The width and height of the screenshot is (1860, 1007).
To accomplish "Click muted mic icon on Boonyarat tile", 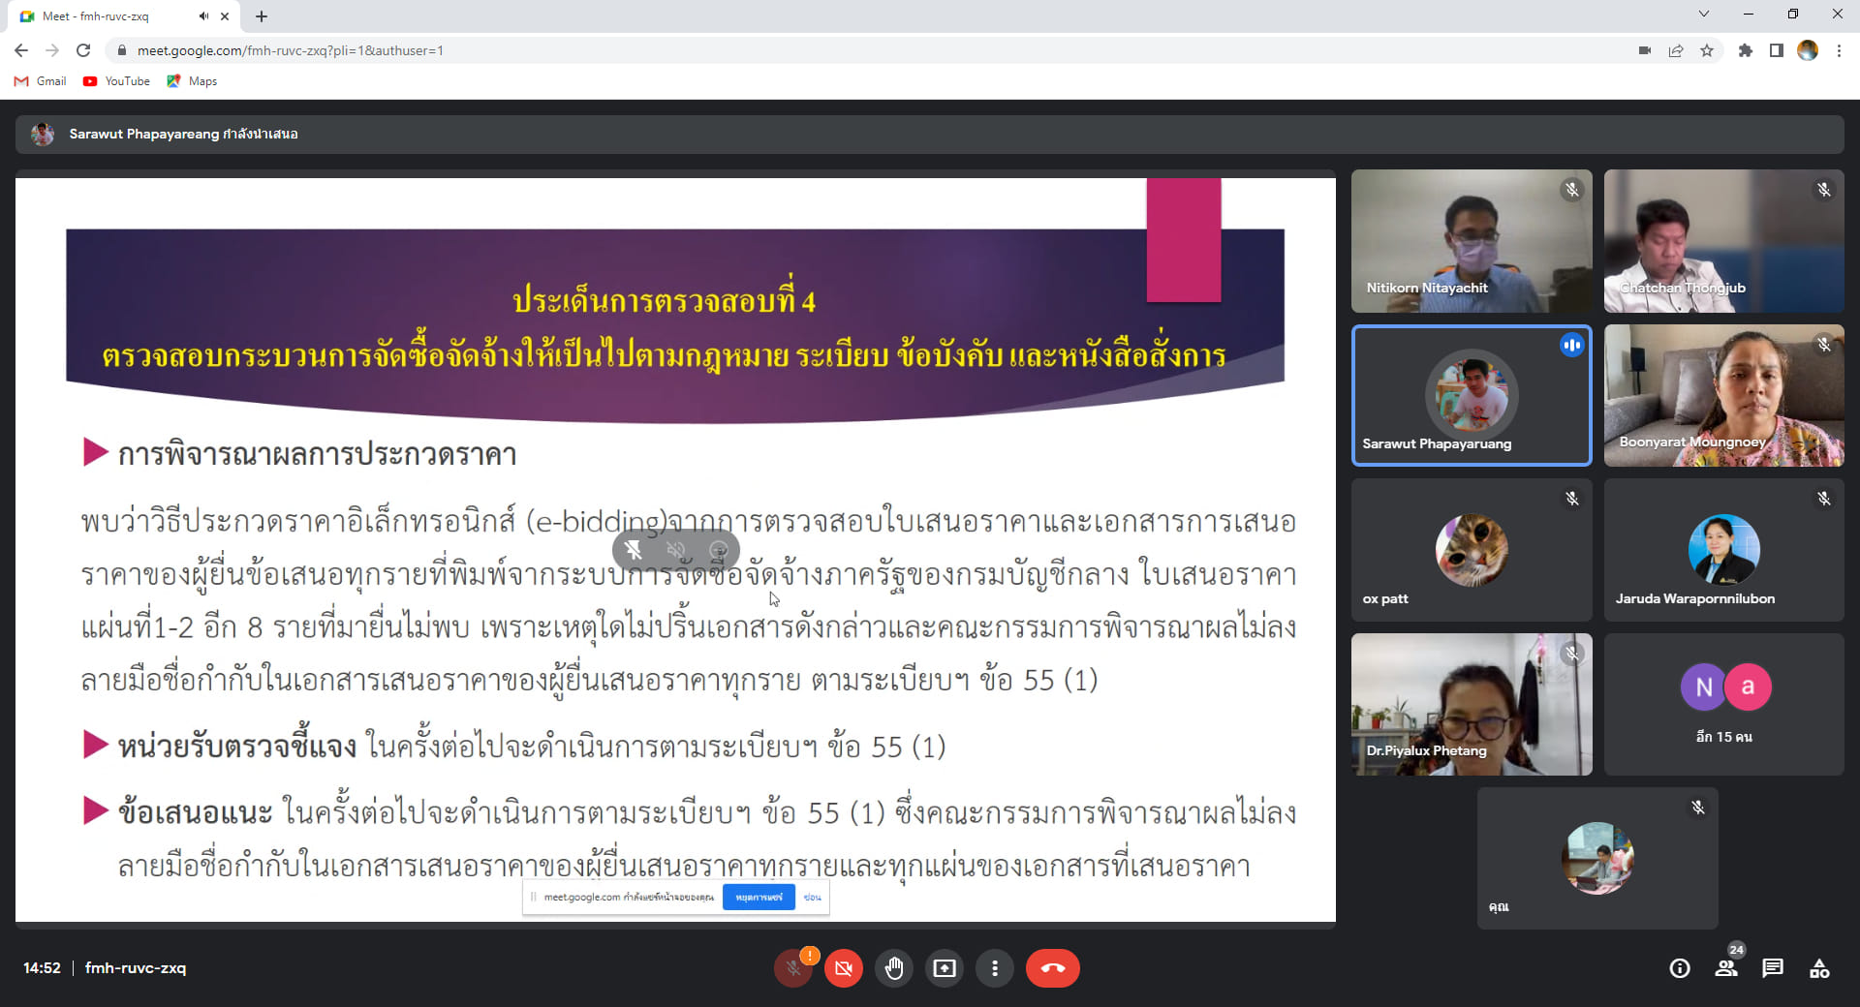I will (1823, 345).
